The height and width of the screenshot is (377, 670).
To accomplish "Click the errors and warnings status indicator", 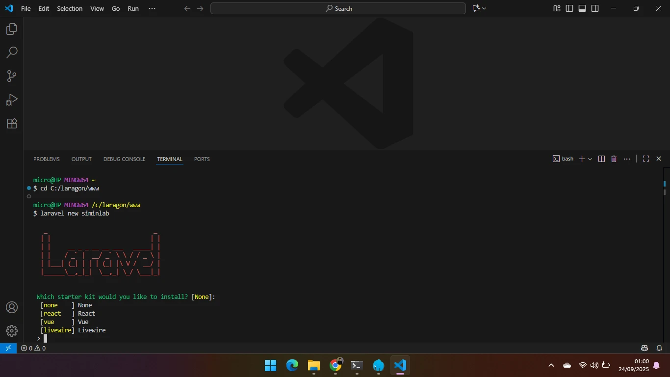I will [x=33, y=348].
